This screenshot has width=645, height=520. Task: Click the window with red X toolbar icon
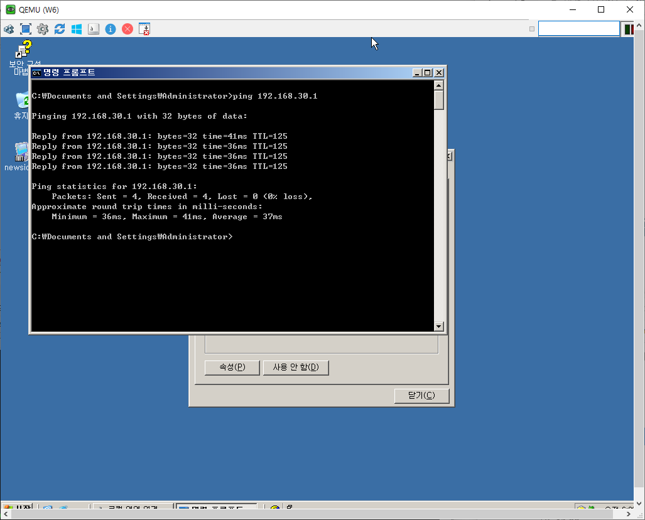pos(144,30)
